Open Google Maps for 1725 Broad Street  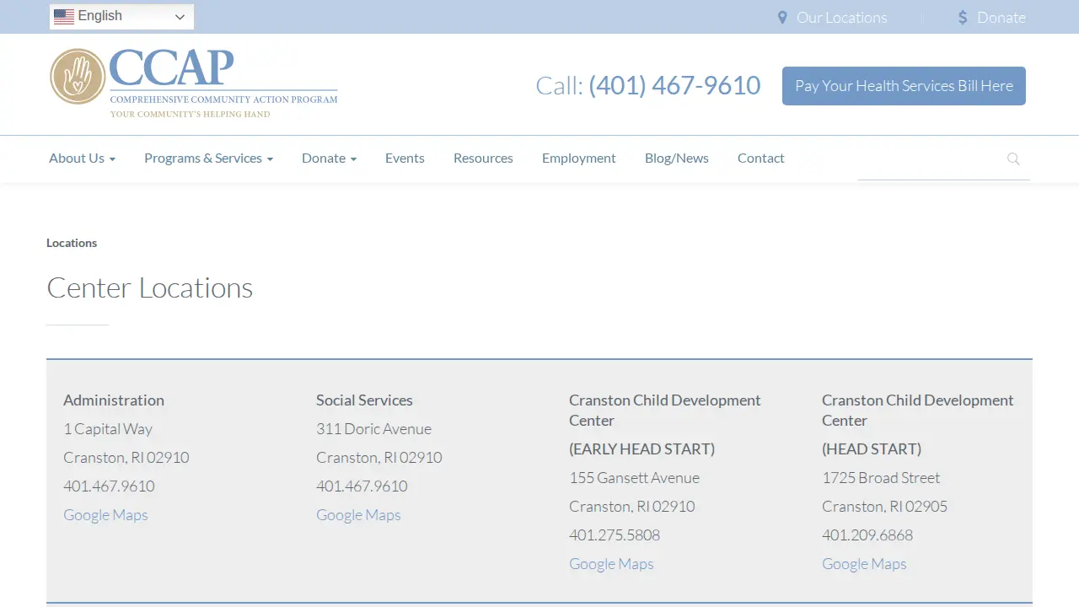tap(864, 563)
